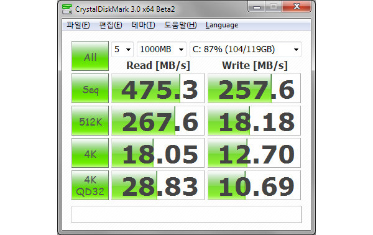
Task: Open the 1000MB test size dropdown
Action: pyautogui.click(x=162, y=50)
